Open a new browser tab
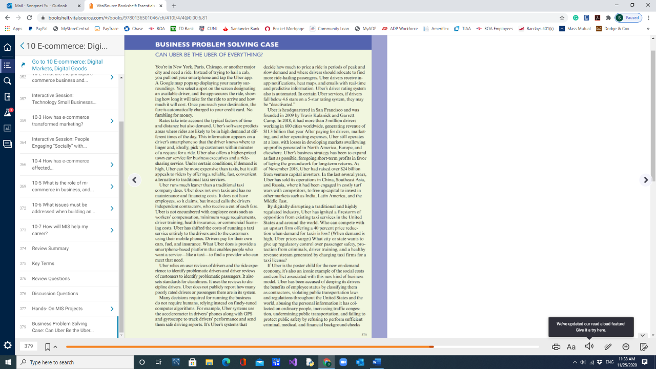The height and width of the screenshot is (369, 656). pyautogui.click(x=174, y=6)
